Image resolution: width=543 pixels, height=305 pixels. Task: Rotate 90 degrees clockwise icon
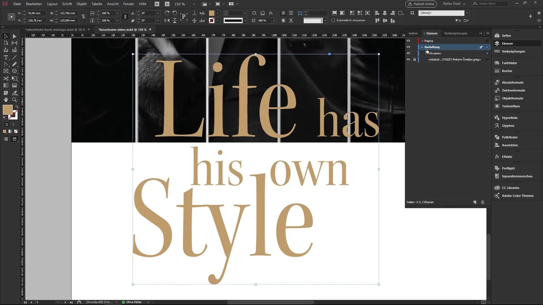167,13
